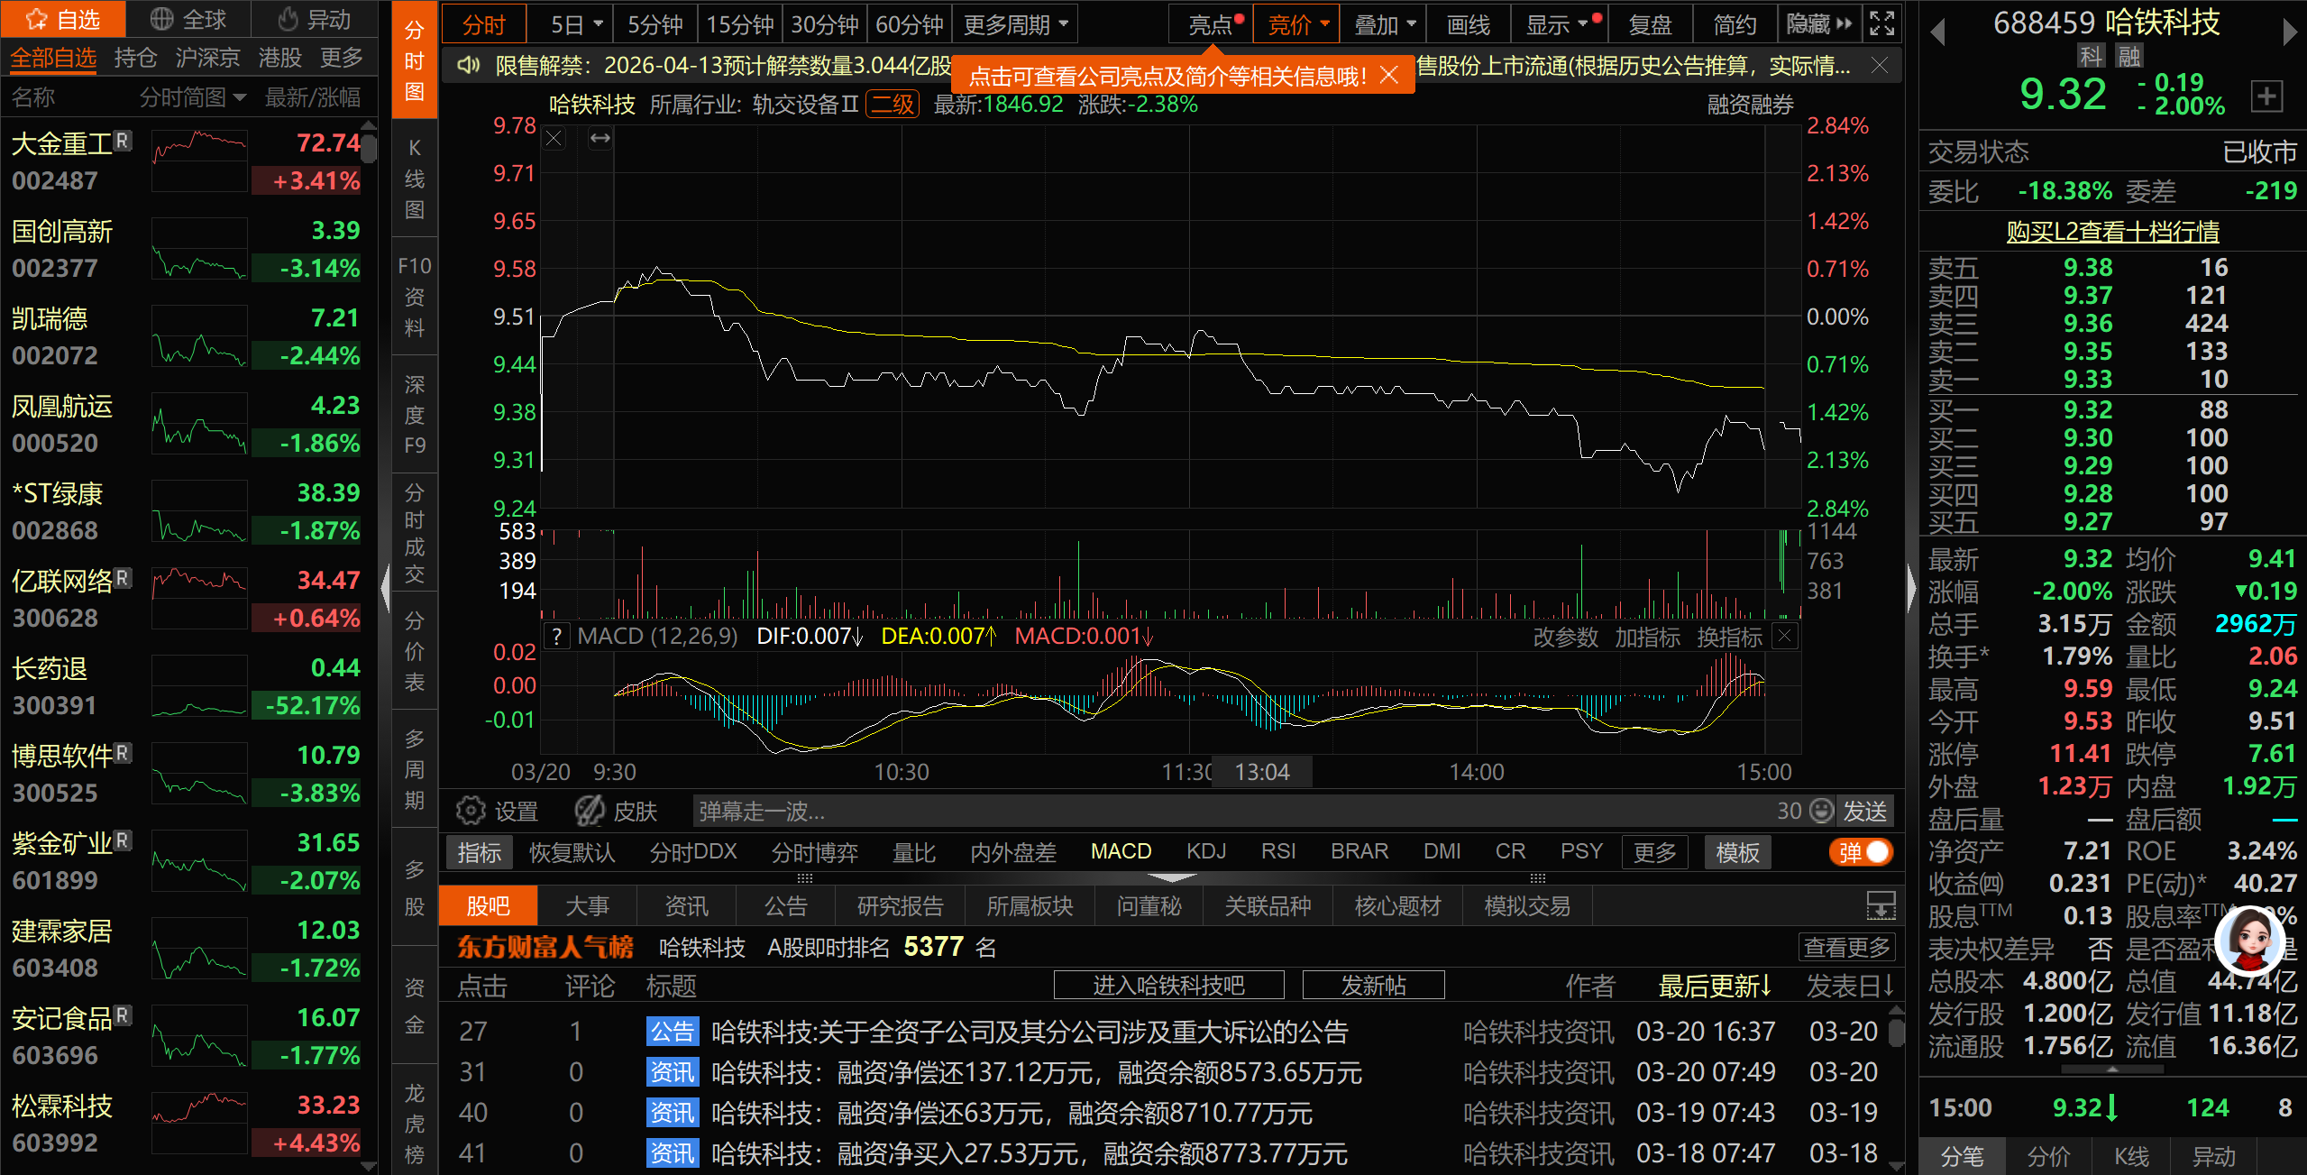Click the plus add-to-watchlist icon
This screenshot has width=2307, height=1175.
2266,96
